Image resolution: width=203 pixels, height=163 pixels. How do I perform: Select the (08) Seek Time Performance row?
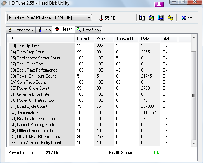coord(99,70)
